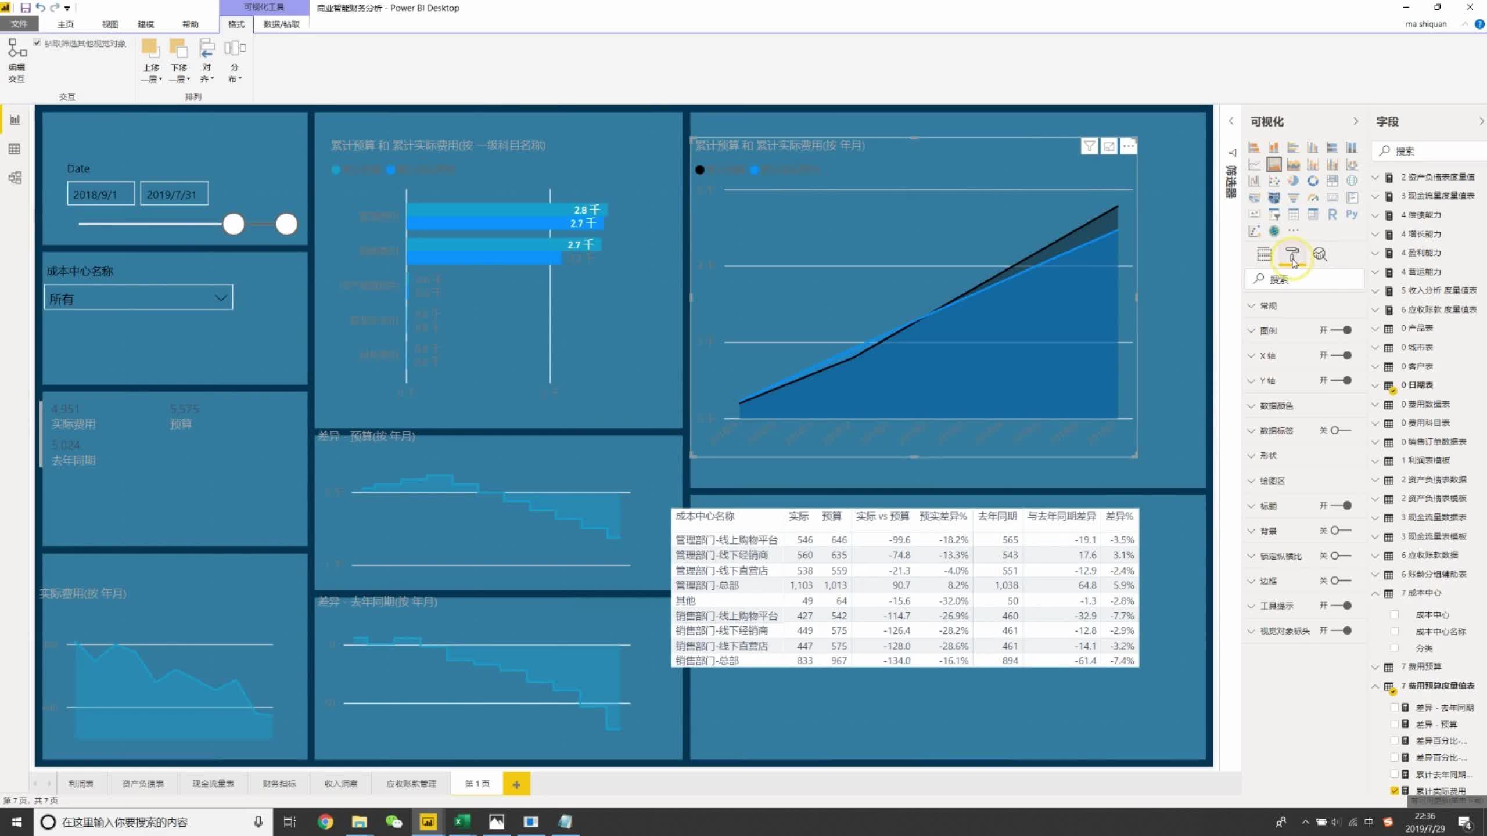Toggle the X 轴 switch
1487x836 pixels.
tap(1341, 355)
